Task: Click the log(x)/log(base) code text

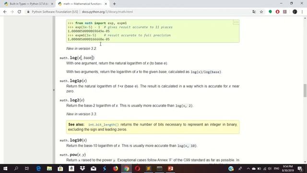Action: click(x=206, y=72)
